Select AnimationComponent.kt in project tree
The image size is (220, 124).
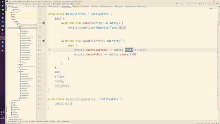[x=27, y=37]
